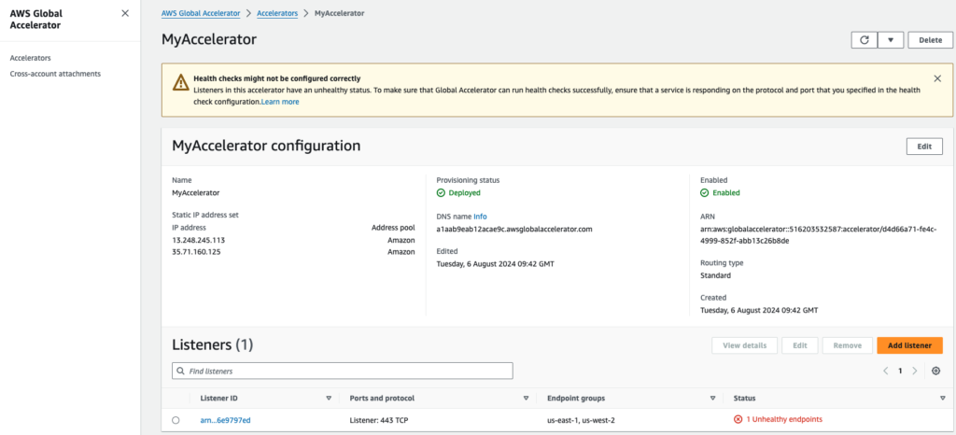Open the Learn more link
The width and height of the screenshot is (956, 435).
[x=280, y=102]
